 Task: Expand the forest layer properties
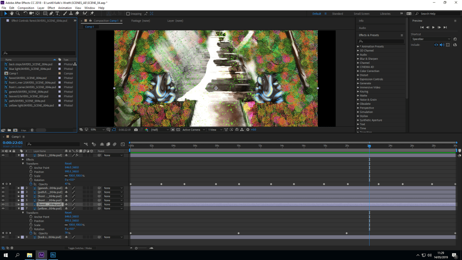pos(19,204)
